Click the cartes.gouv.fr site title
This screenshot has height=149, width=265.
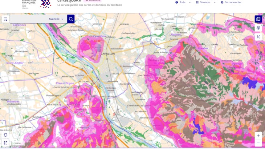click(69, 1)
